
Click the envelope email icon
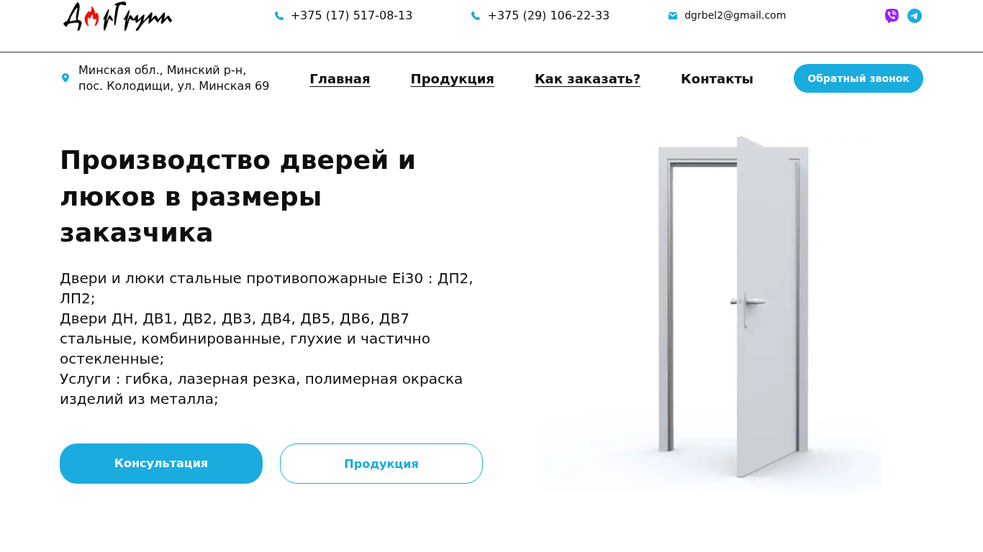click(x=673, y=16)
